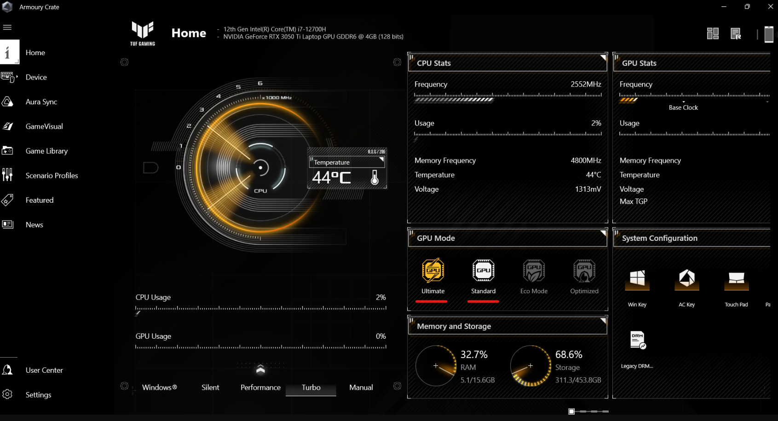
Task: Click the thermometer icon beside 44°C
Action: click(375, 177)
